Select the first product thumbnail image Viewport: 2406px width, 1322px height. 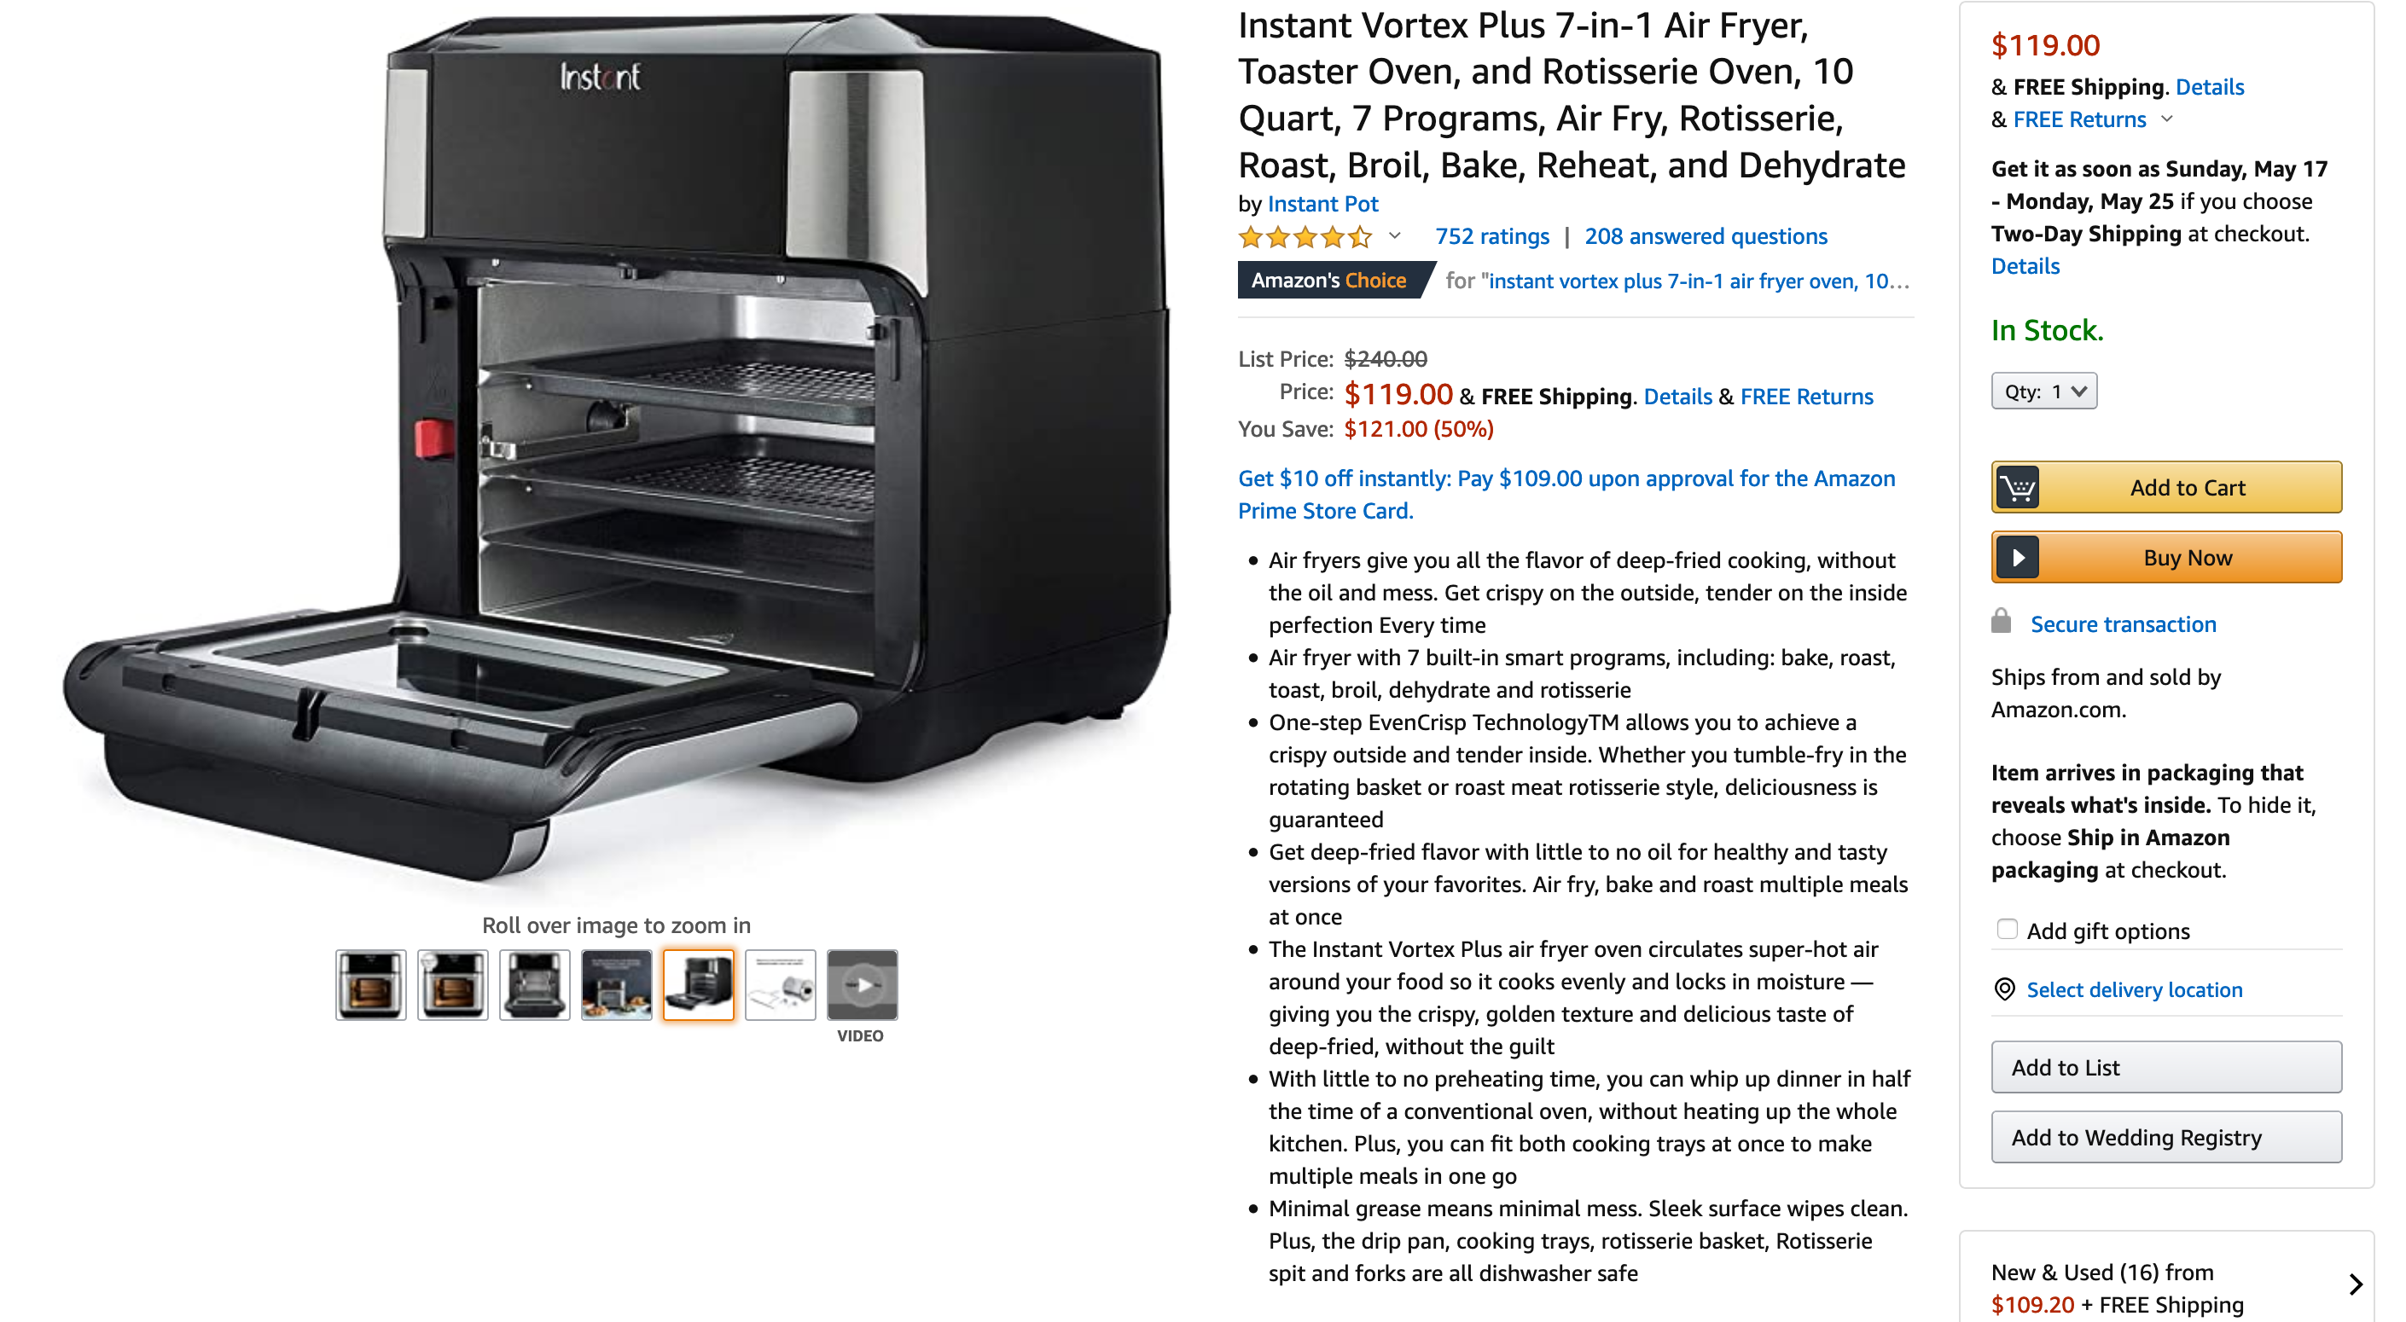[371, 985]
